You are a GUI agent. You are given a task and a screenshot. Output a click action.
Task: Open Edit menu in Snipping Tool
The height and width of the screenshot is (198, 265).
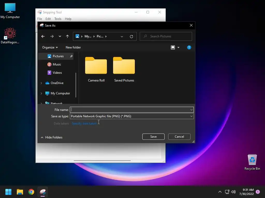(x=48, y=19)
